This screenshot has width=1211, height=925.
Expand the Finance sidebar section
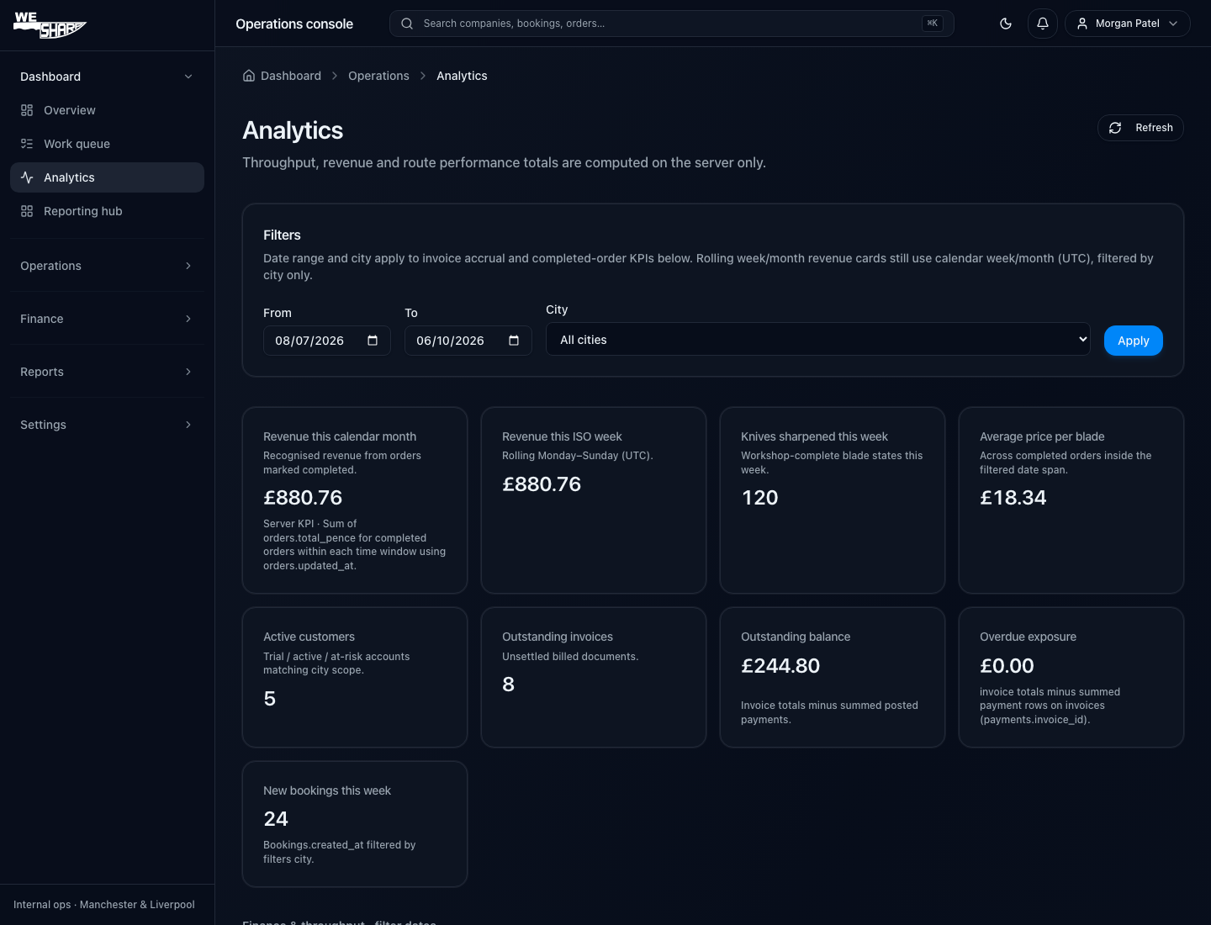click(x=107, y=319)
